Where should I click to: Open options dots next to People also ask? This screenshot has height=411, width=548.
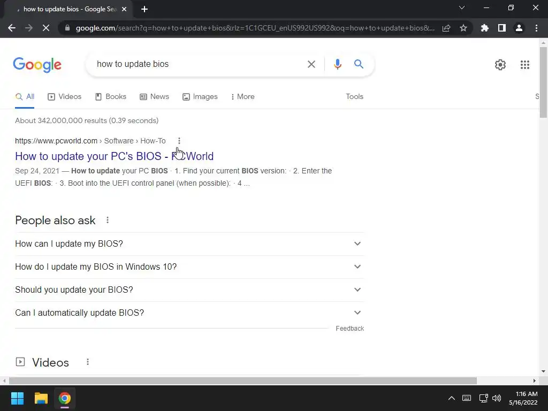108,220
